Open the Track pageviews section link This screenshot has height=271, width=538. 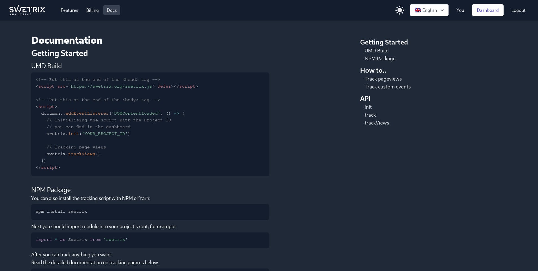click(383, 79)
